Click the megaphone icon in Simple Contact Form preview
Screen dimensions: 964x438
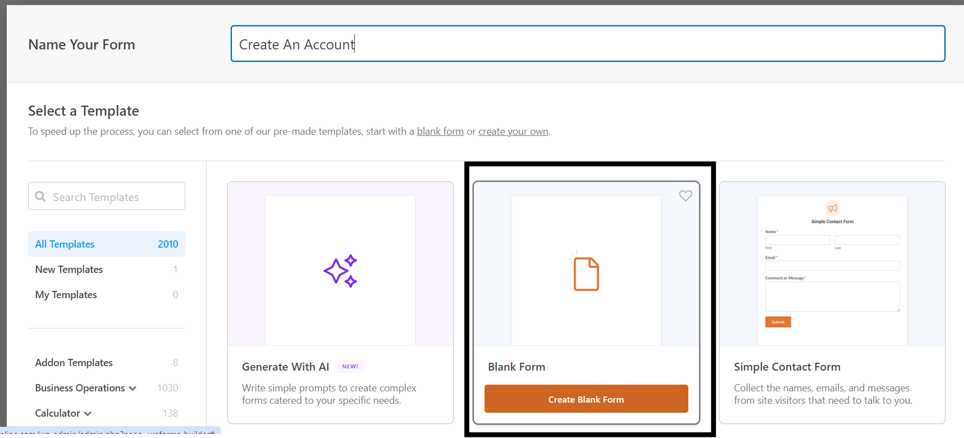coord(833,208)
